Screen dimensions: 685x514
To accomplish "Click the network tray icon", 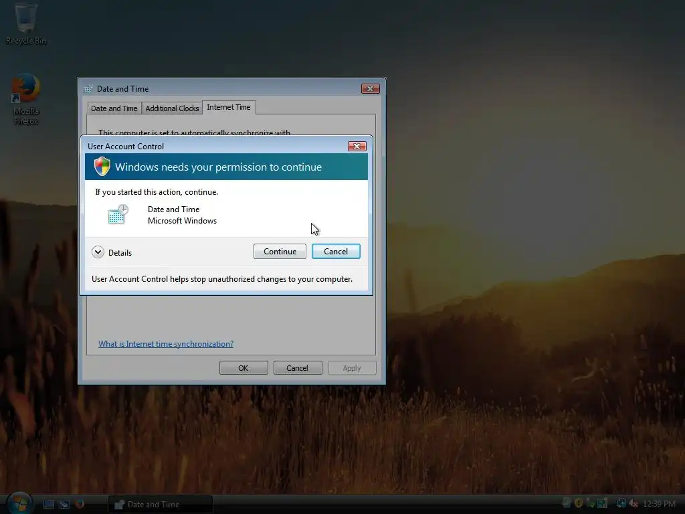I will tap(621, 503).
